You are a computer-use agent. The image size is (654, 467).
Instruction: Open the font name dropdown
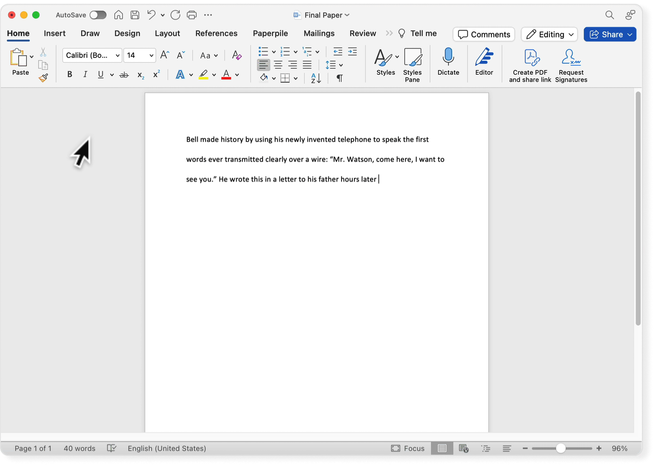(117, 56)
